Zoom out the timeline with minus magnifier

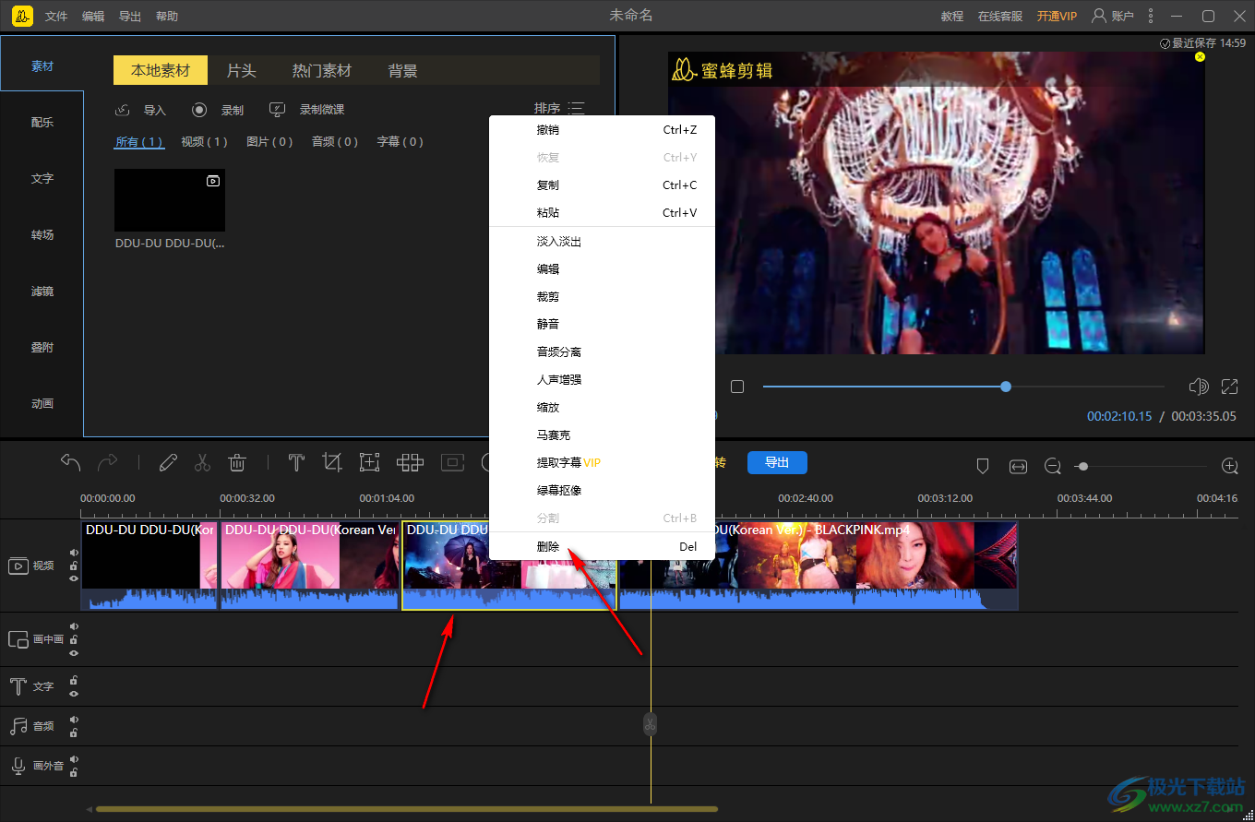(1053, 467)
